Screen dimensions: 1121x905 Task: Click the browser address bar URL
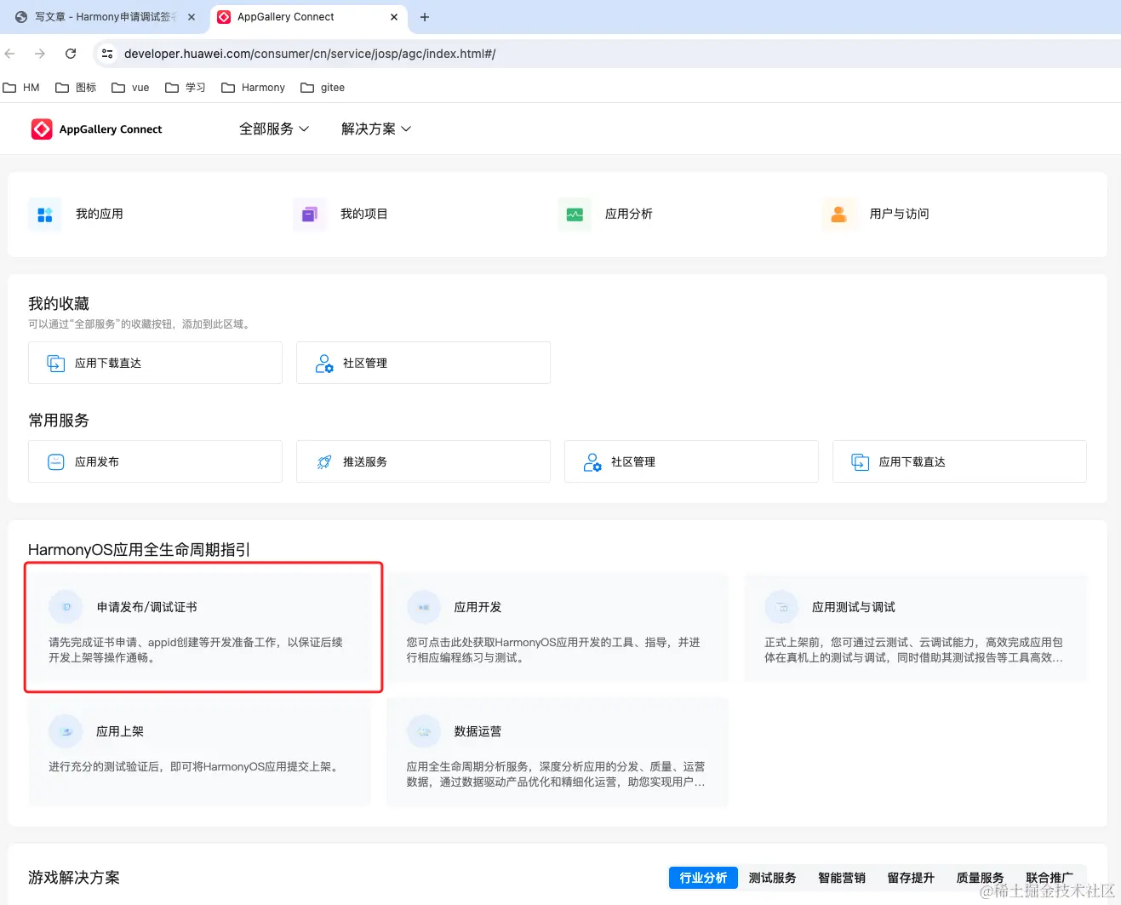310,54
